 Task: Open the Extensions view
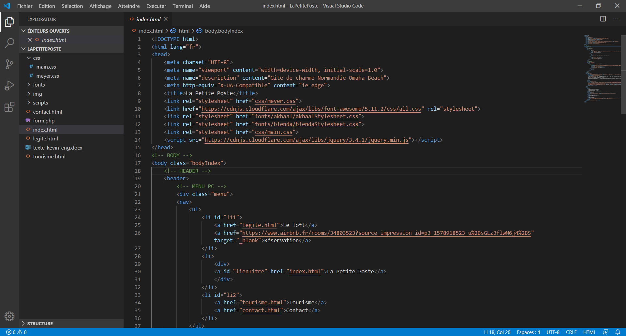click(x=9, y=107)
